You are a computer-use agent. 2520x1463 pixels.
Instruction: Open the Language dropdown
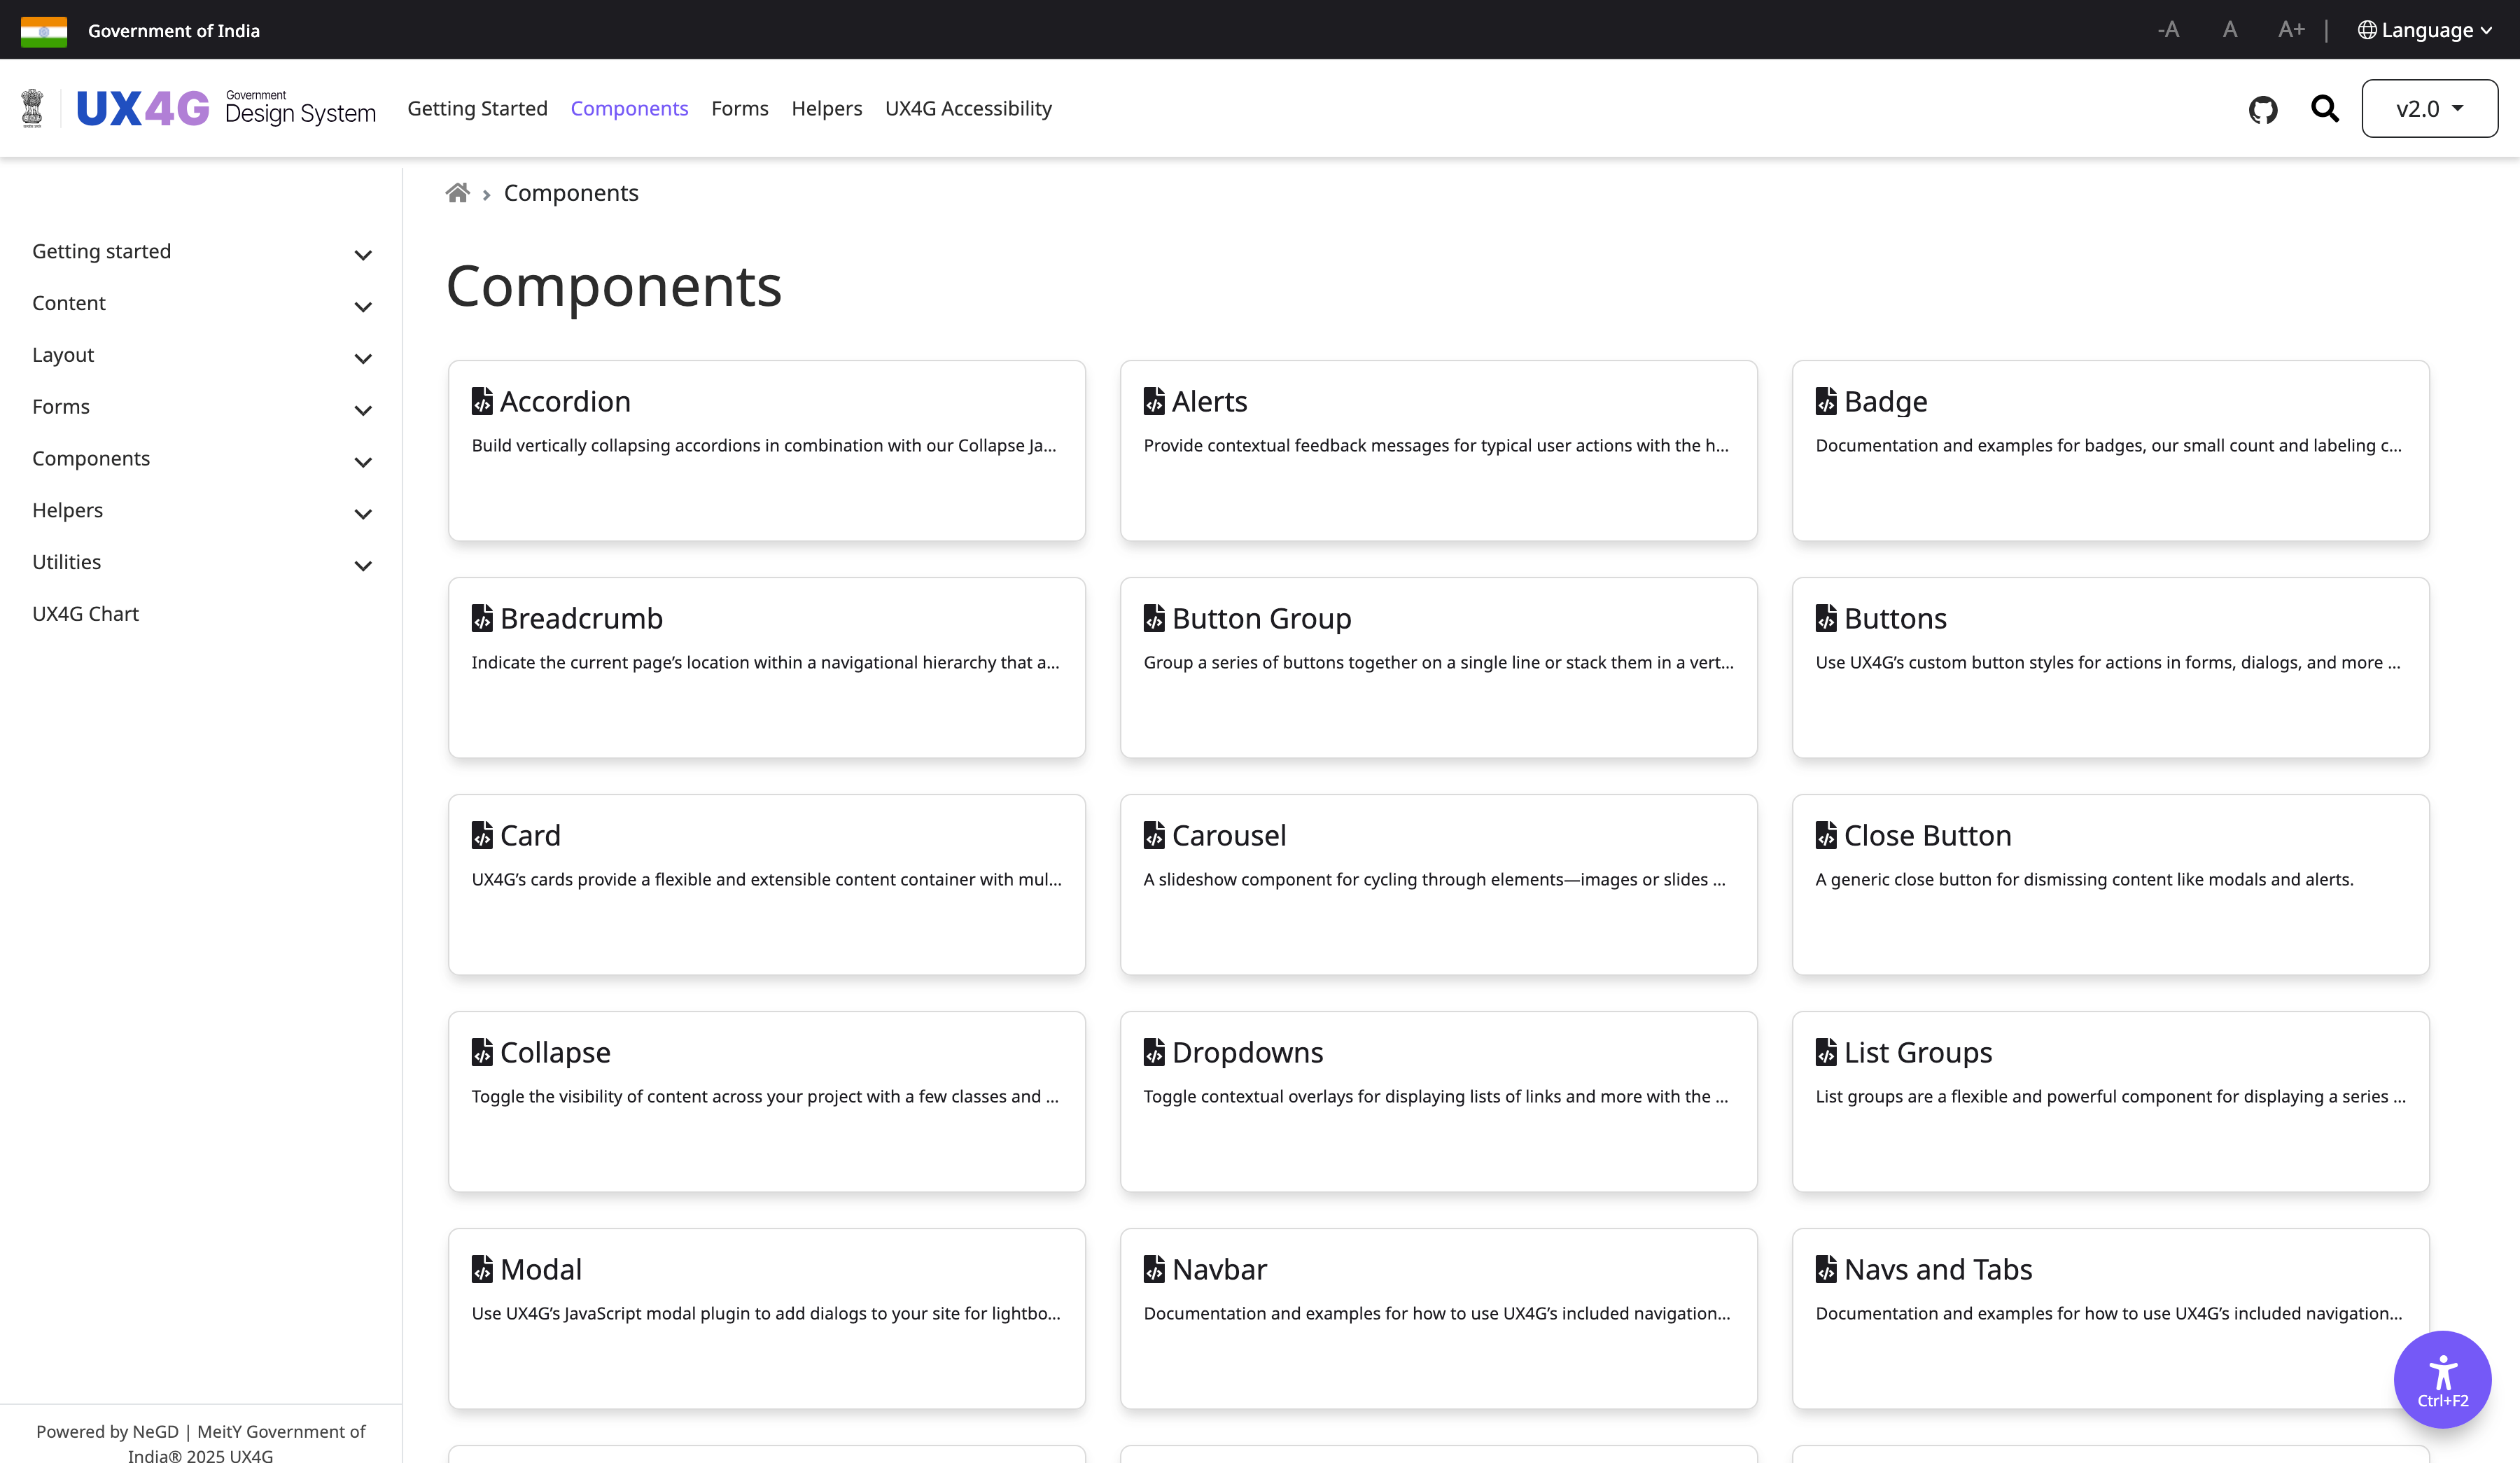point(2424,30)
